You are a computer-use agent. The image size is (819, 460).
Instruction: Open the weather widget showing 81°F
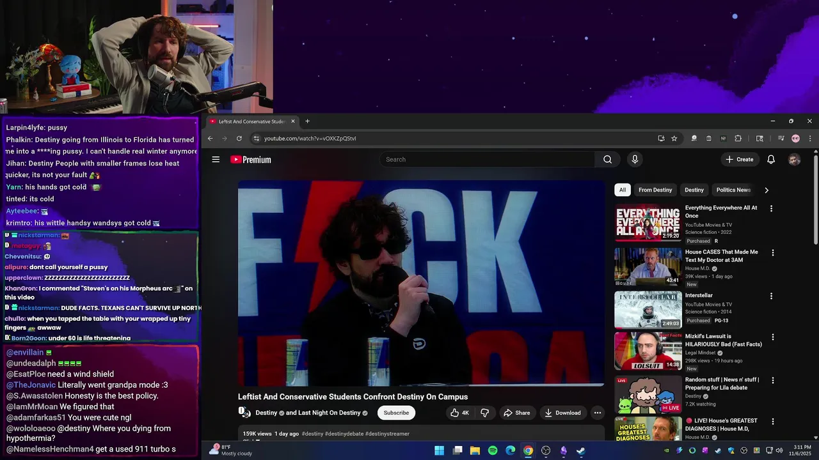click(x=230, y=450)
